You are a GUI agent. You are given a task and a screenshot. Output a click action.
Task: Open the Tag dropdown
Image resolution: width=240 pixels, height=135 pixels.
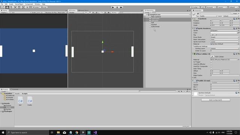[x=208, y=16]
